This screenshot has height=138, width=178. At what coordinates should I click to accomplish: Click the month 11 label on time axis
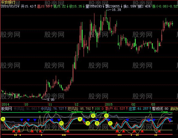tap(50, 104)
